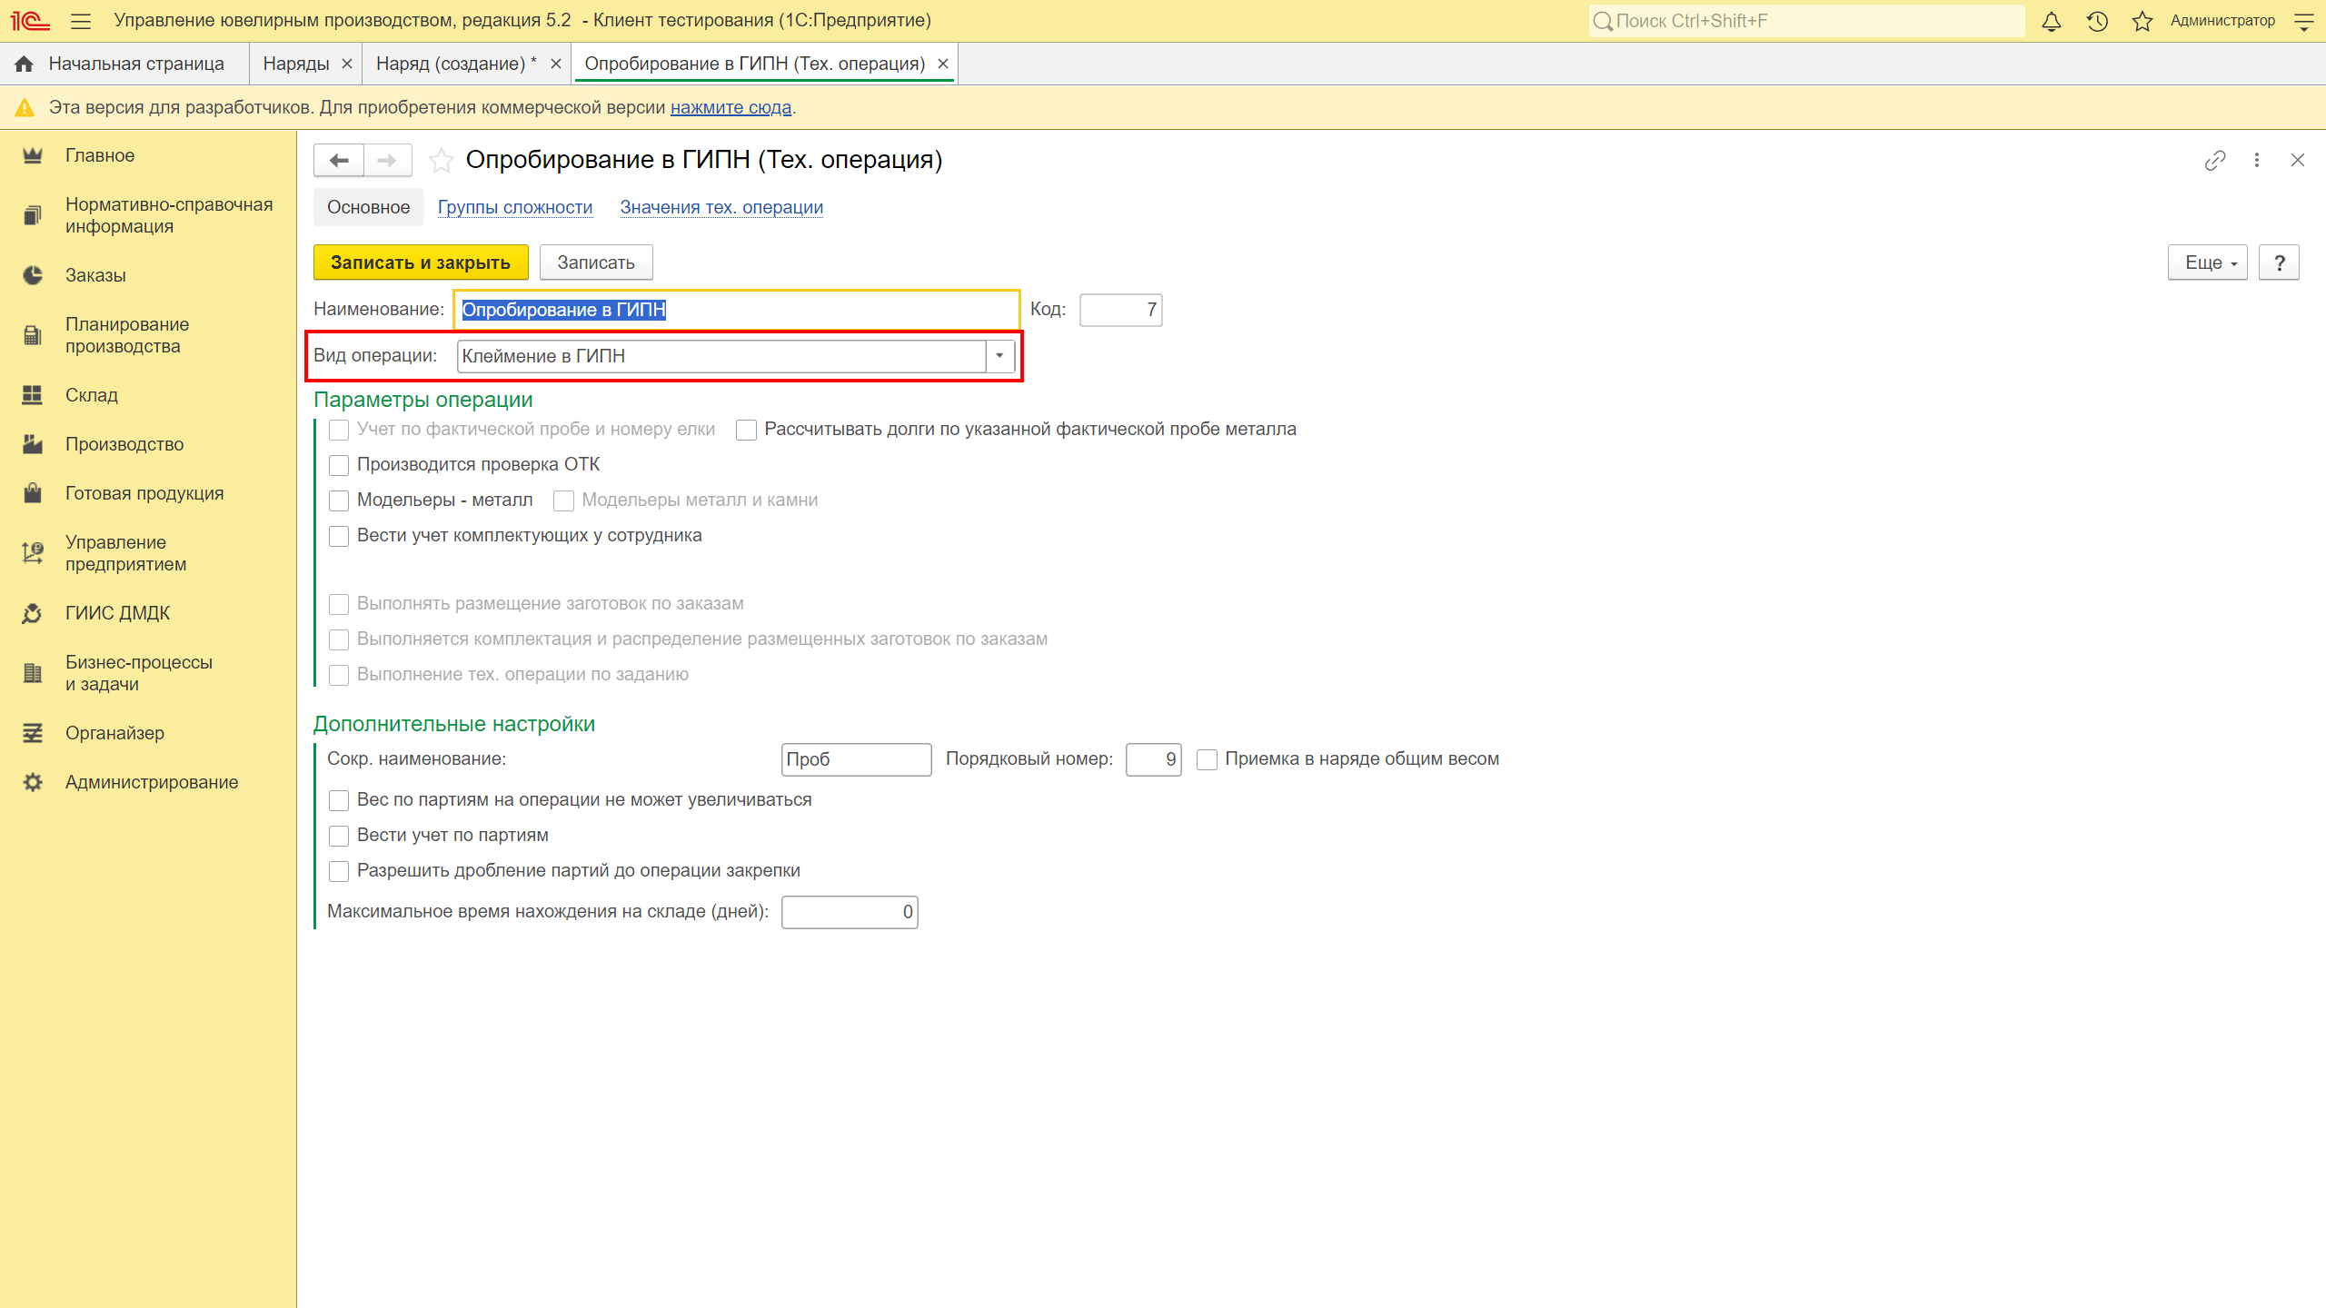Click the Наименование input field

(x=737, y=310)
